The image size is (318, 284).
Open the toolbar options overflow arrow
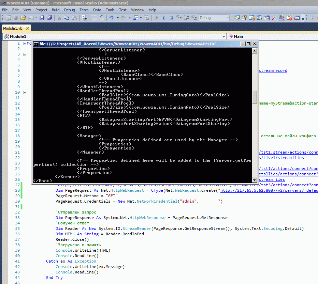(x=303, y=19)
